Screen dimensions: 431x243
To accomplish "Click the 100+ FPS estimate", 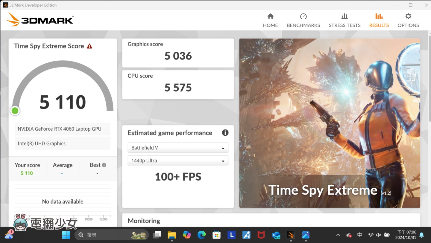I will coord(178,177).
